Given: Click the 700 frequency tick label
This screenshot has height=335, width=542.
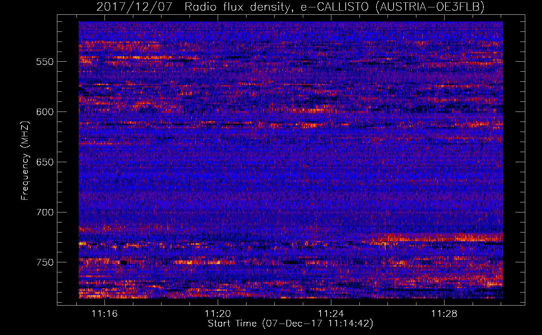Looking at the screenshot, I should [x=45, y=212].
